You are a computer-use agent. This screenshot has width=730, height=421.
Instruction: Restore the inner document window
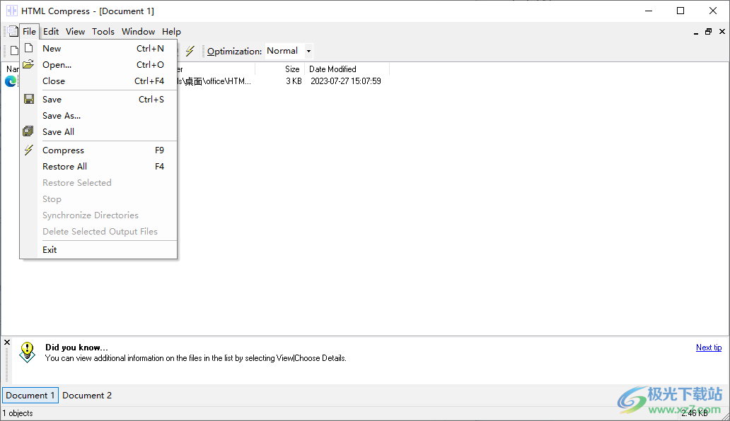[709, 32]
